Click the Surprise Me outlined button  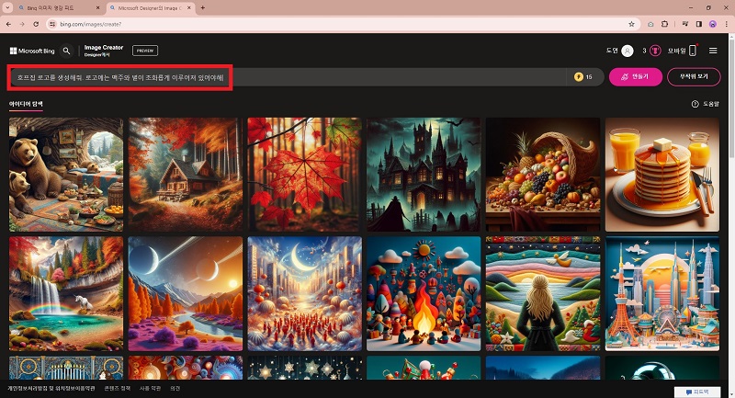coord(694,77)
